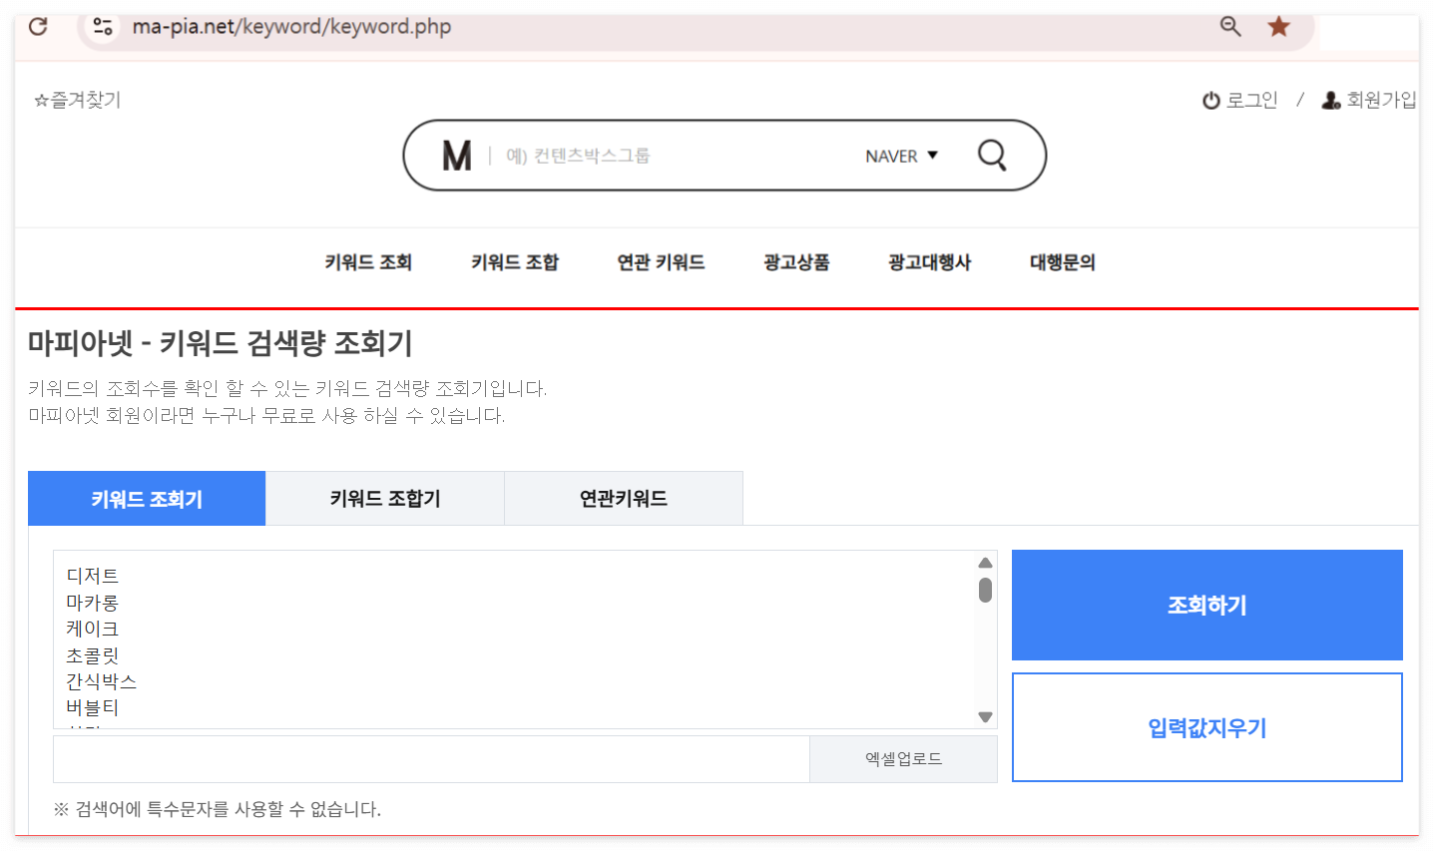This screenshot has height=851, width=1434.
Task: Click the file upload input beside 엑셀업로드
Action: (429, 759)
